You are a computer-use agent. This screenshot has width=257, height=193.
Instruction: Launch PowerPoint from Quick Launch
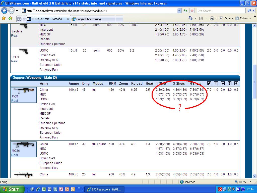tap(67, 189)
